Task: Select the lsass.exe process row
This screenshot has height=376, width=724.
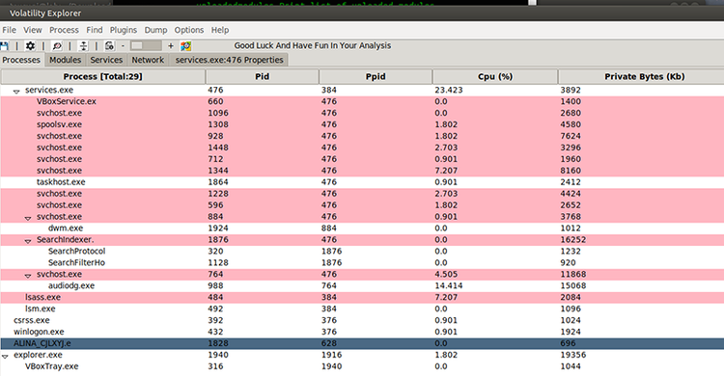Action: point(362,298)
